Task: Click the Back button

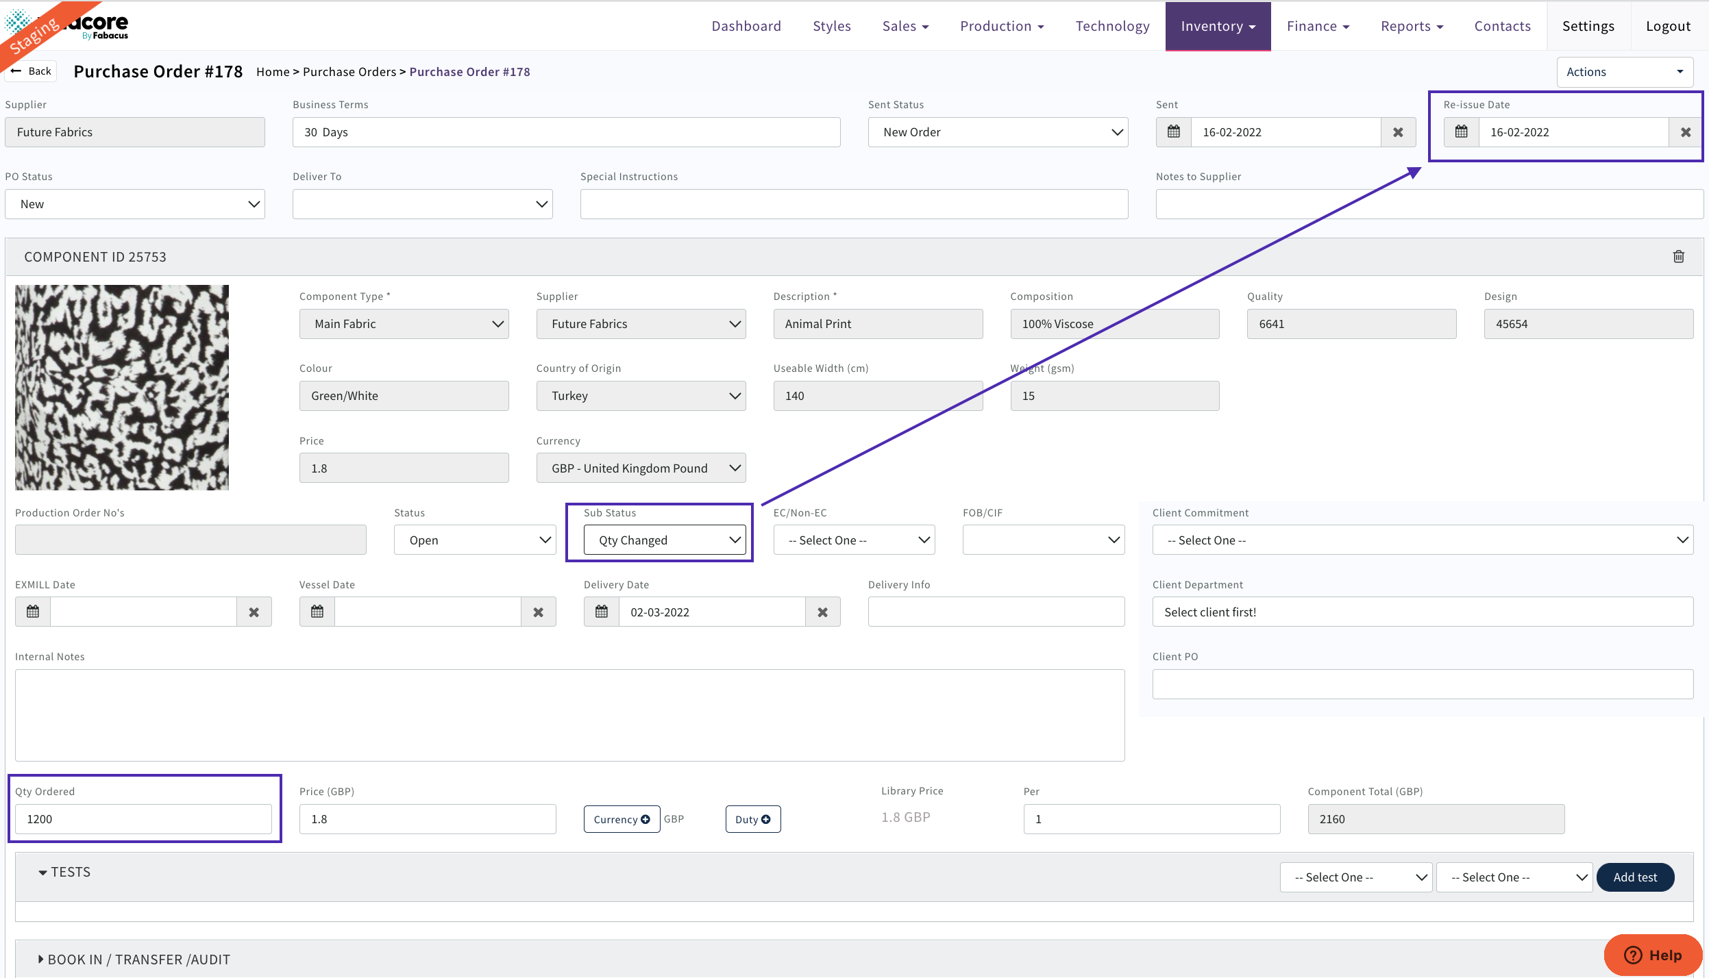Action: point(32,71)
